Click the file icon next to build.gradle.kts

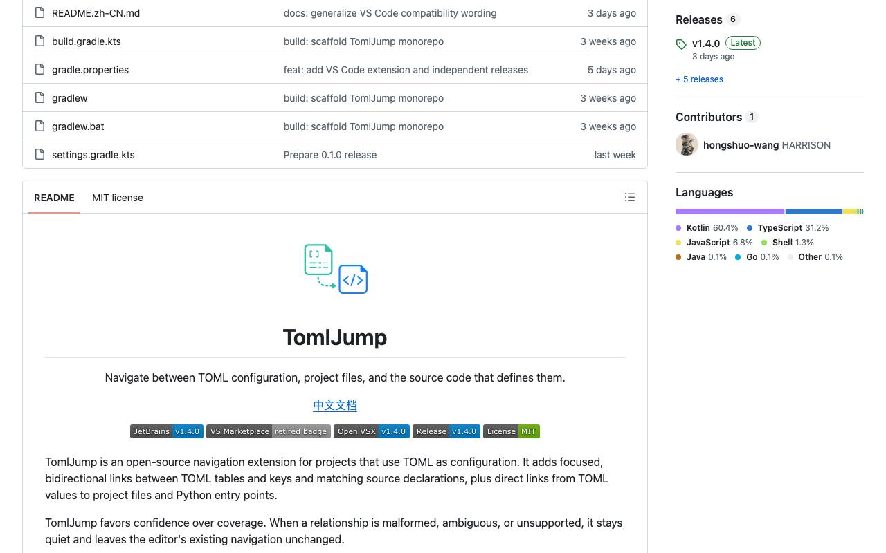click(x=40, y=41)
